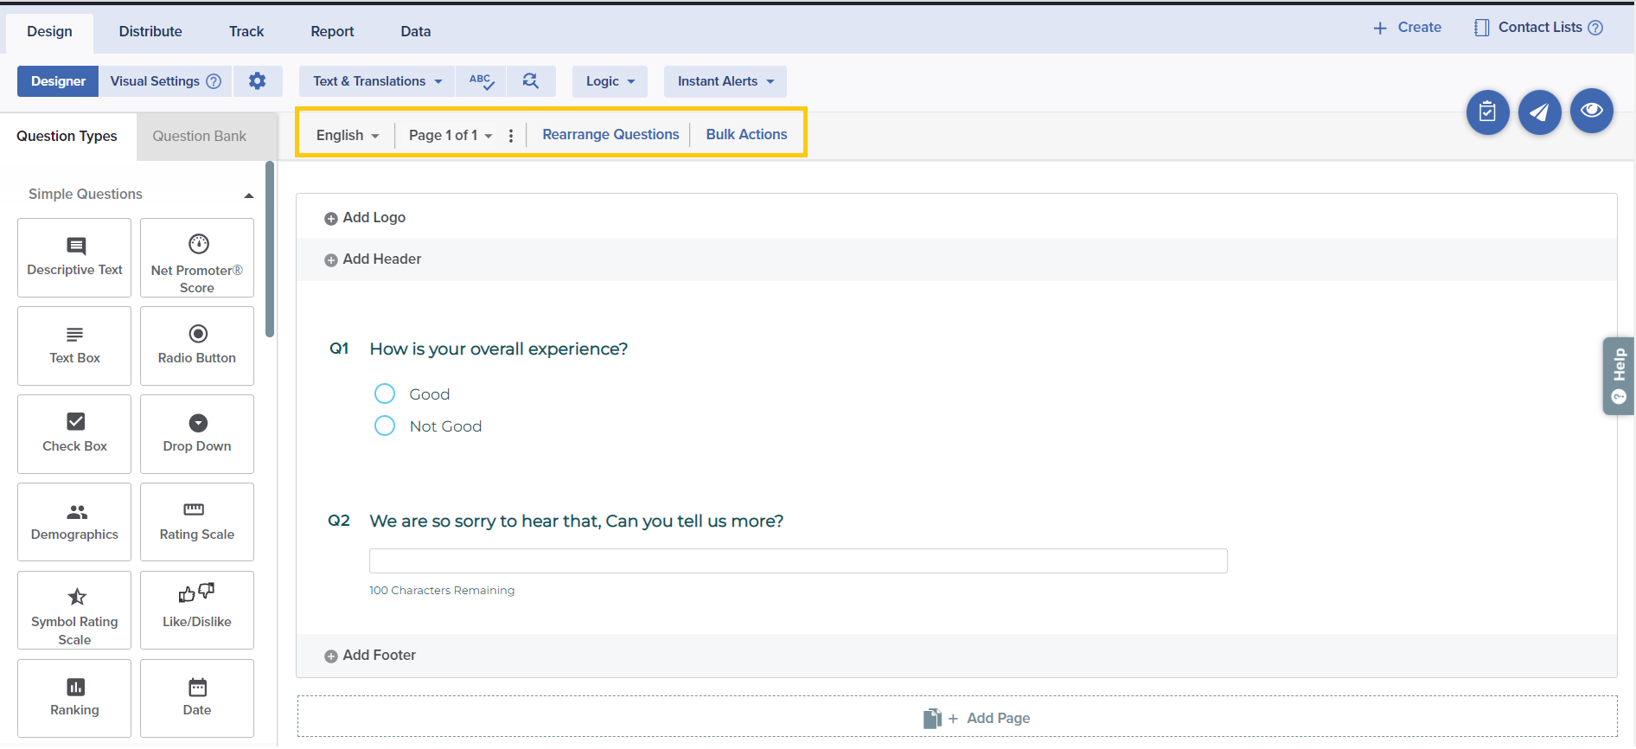Select the Not Good radio option

(x=385, y=426)
